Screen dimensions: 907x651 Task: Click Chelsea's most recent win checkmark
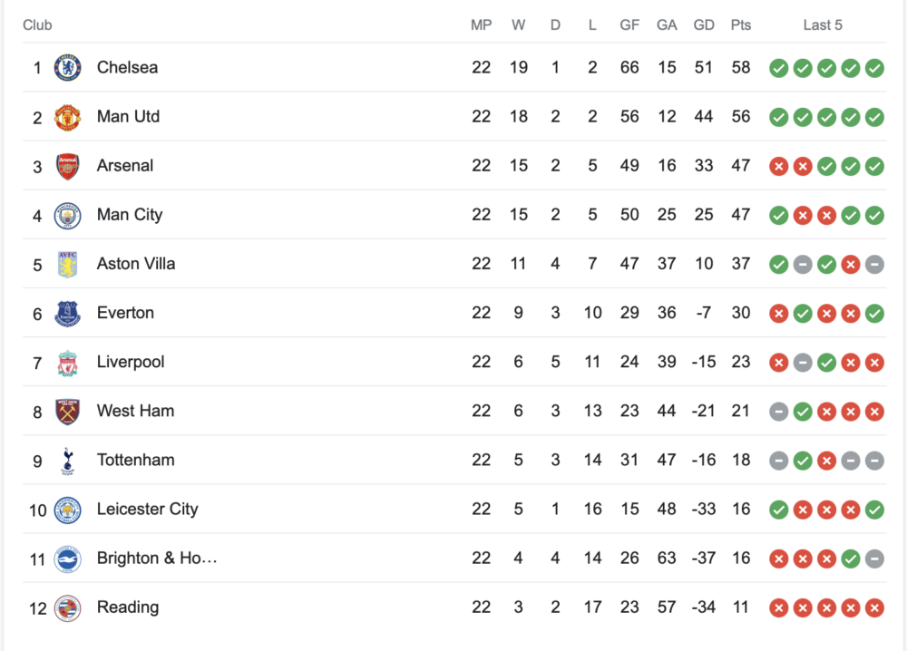[x=874, y=68]
